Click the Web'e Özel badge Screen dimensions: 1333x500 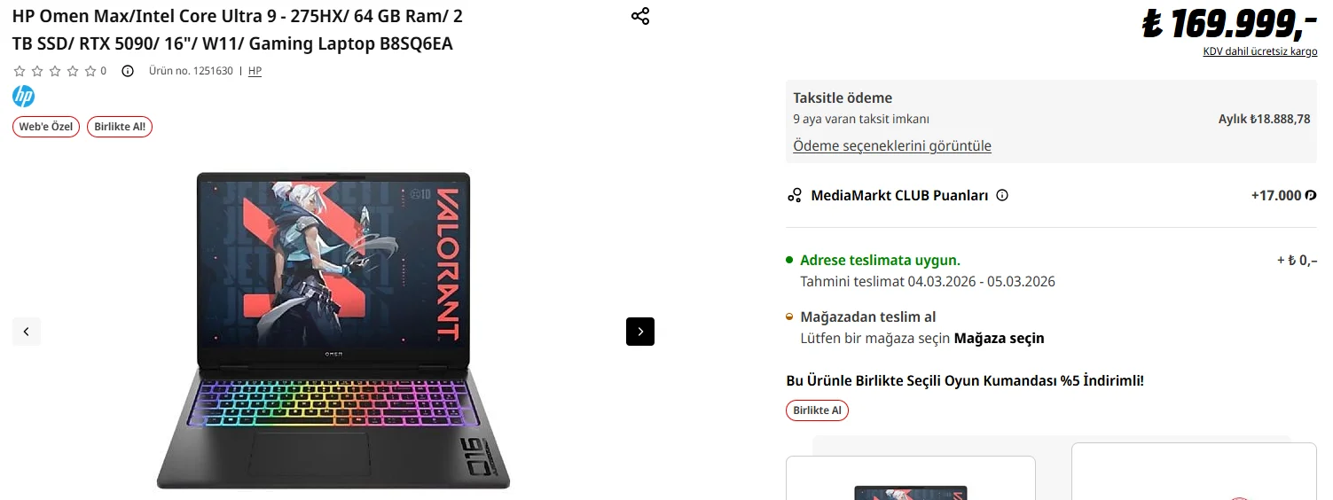(x=46, y=127)
